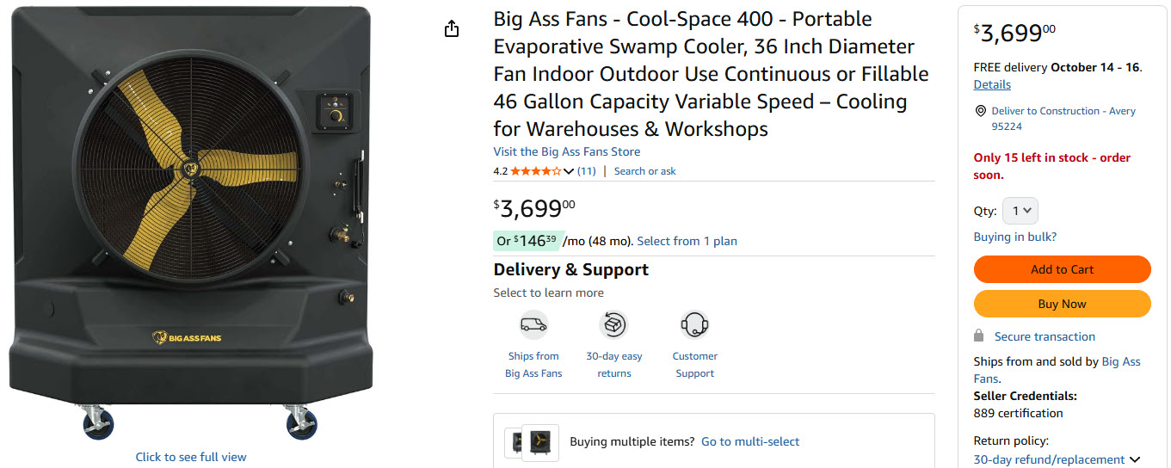Click the secure transaction padlock icon
This screenshot has width=1171, height=468.
979,336
